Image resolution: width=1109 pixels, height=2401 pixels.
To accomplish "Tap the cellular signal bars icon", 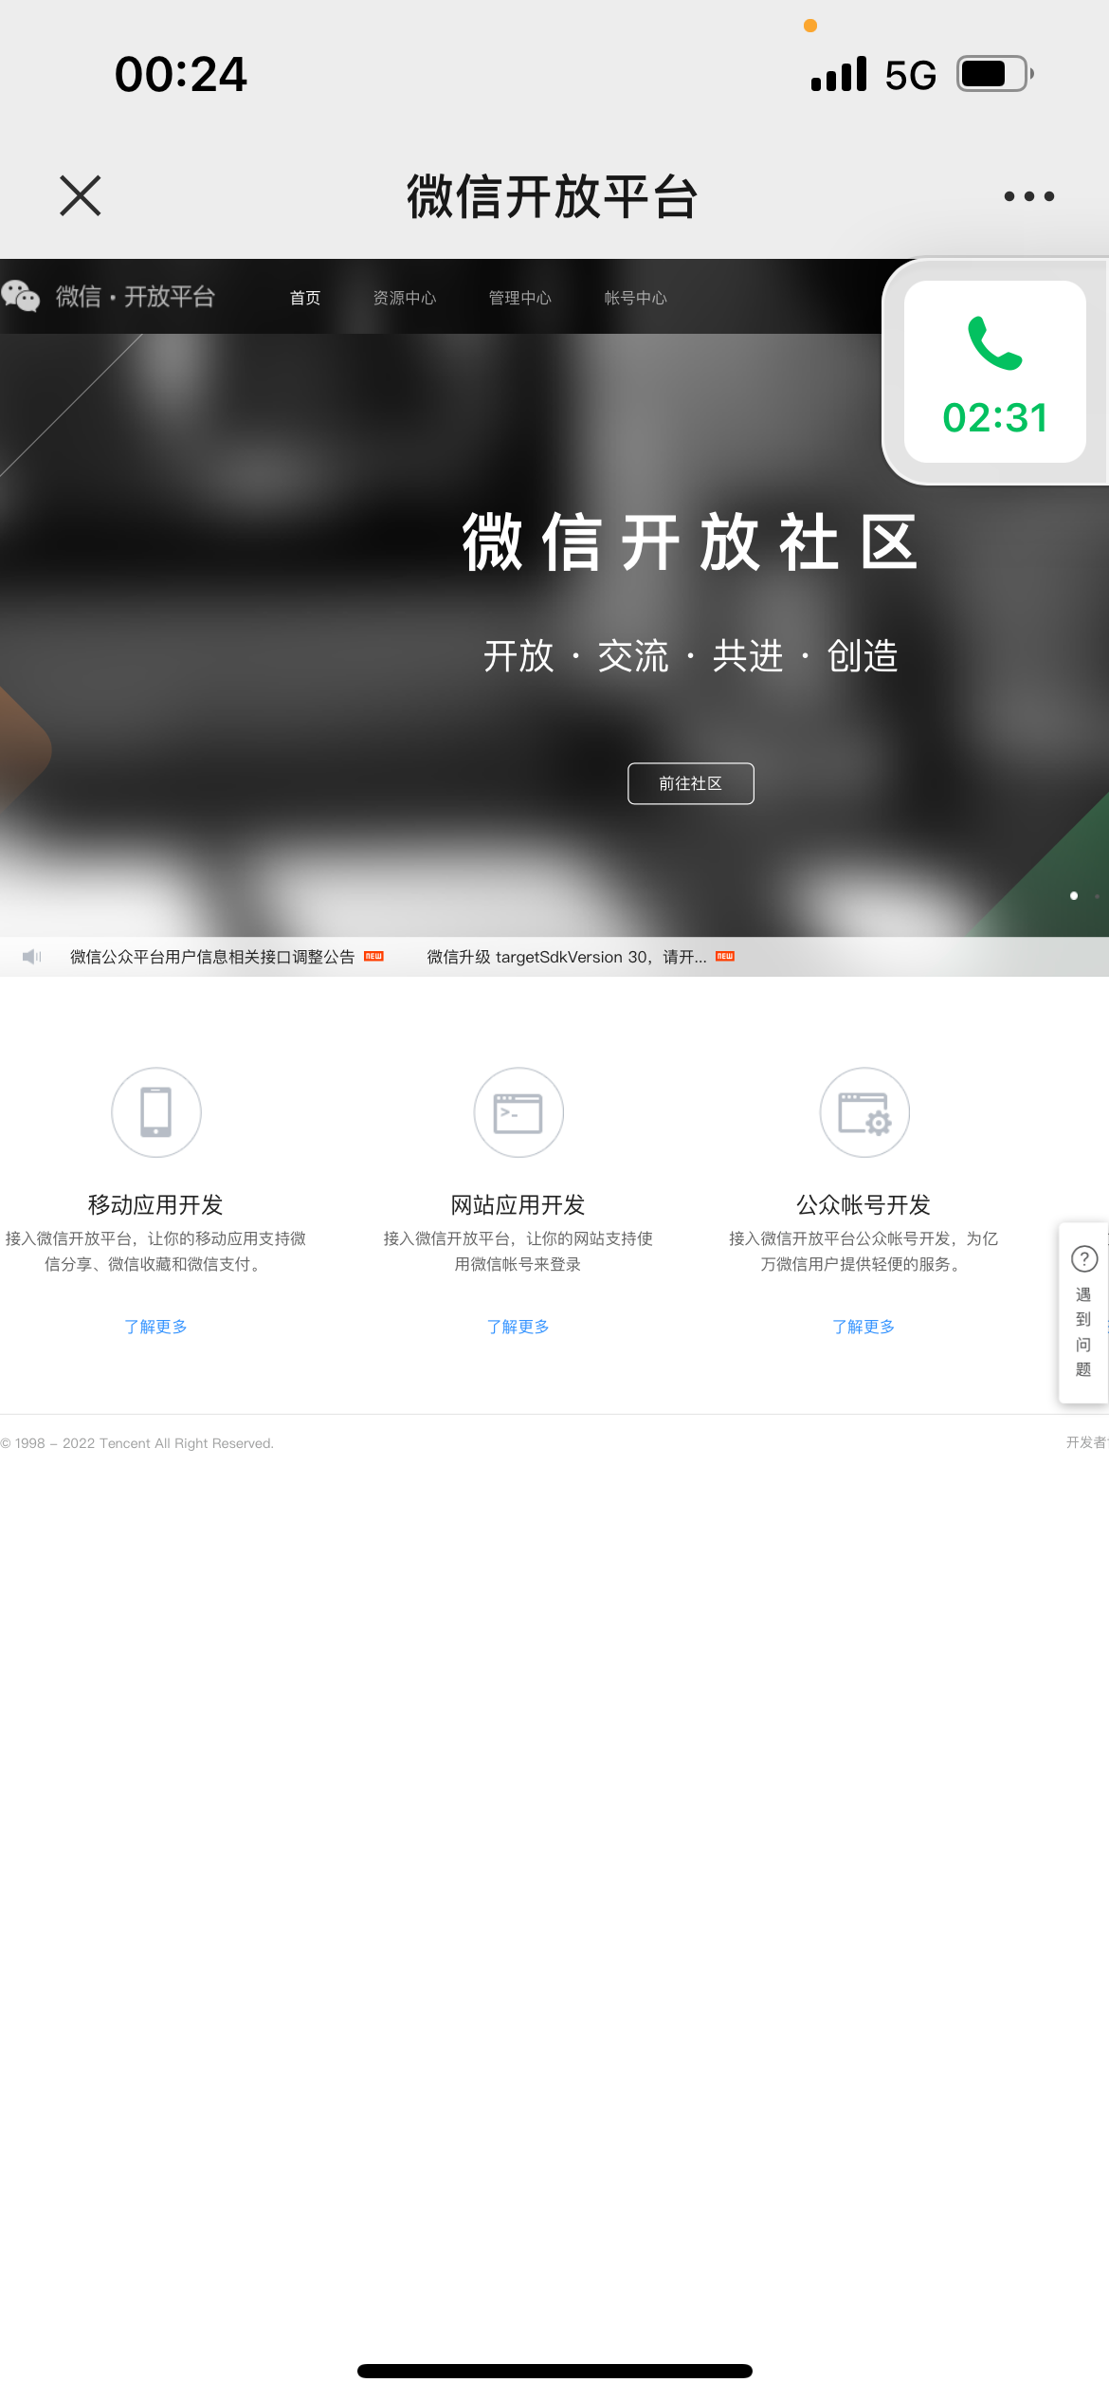I will pos(839,73).
